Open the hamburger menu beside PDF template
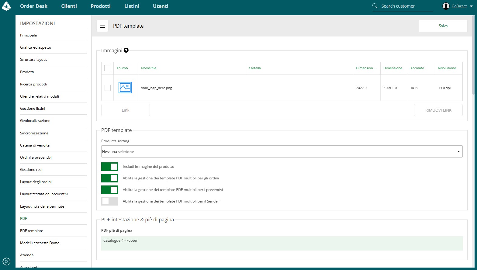 102,26
